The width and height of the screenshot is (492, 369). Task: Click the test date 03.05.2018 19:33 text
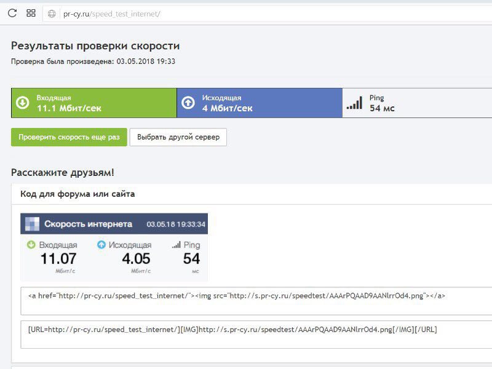click(x=146, y=61)
